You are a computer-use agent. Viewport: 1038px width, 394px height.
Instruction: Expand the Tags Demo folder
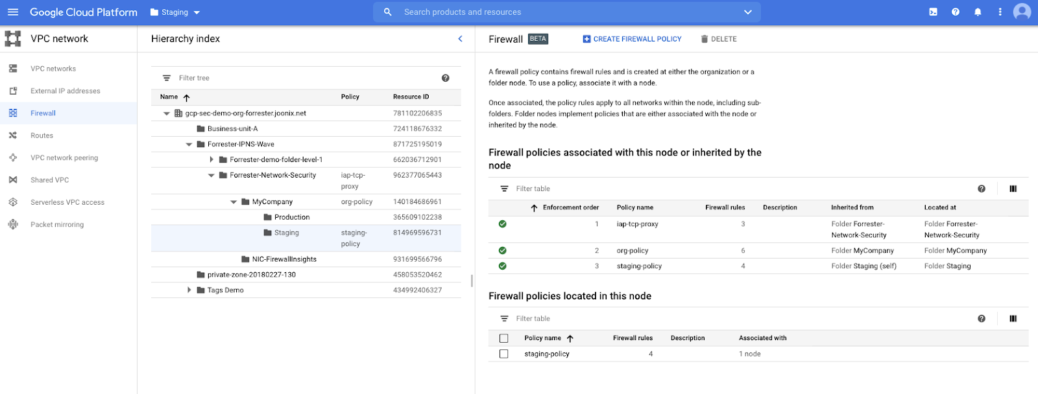[x=189, y=290]
